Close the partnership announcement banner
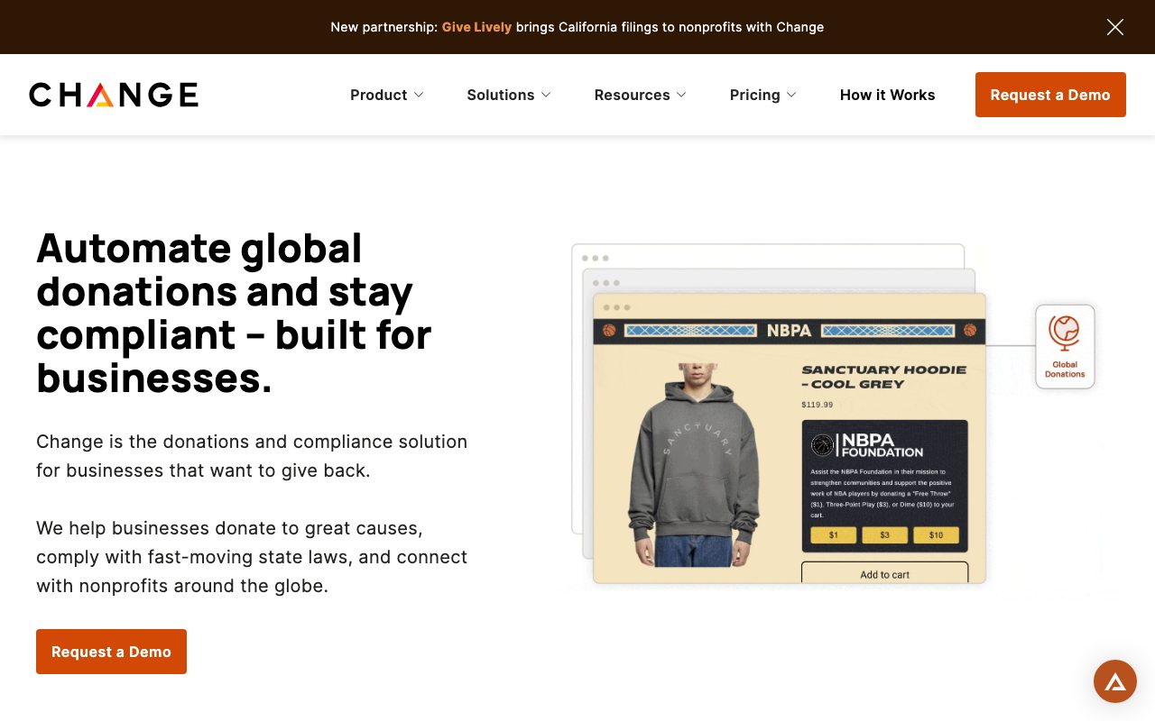Viewport: 1155px width, 721px height. 1115,27
